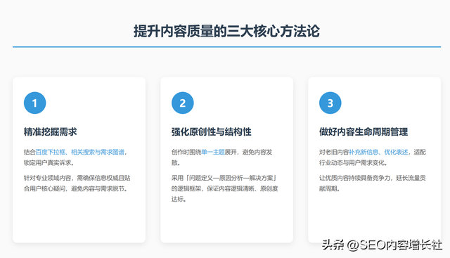Click the paragraph starting 针对专业领域内容
The image size is (450, 258).
77,183
